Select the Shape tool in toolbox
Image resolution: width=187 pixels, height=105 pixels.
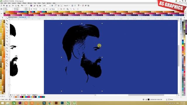coord(7,20)
